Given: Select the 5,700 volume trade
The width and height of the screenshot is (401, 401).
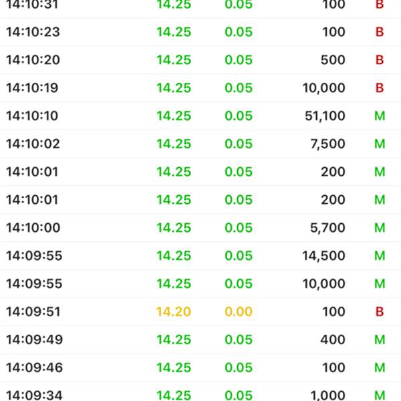Looking at the screenshot, I should click(x=327, y=228).
